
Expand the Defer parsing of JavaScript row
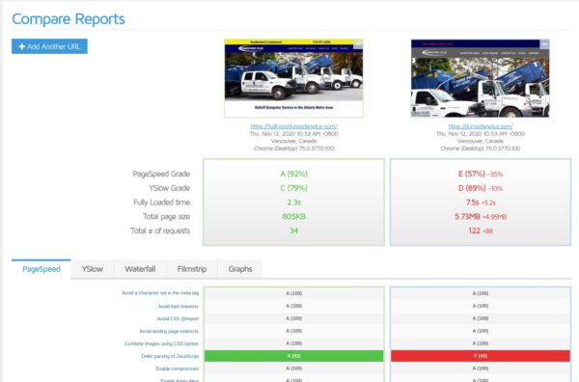[170, 356]
